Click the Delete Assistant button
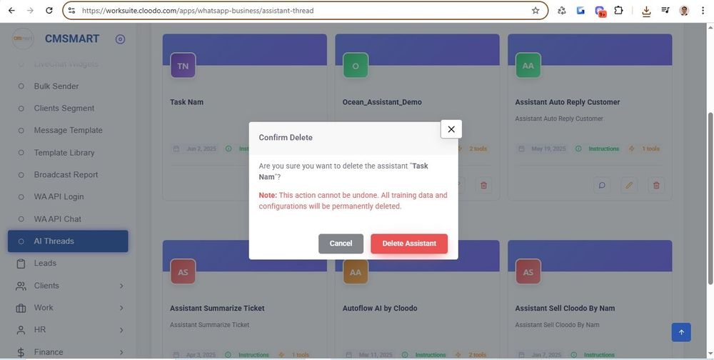The height and width of the screenshot is (360, 714). tap(409, 244)
